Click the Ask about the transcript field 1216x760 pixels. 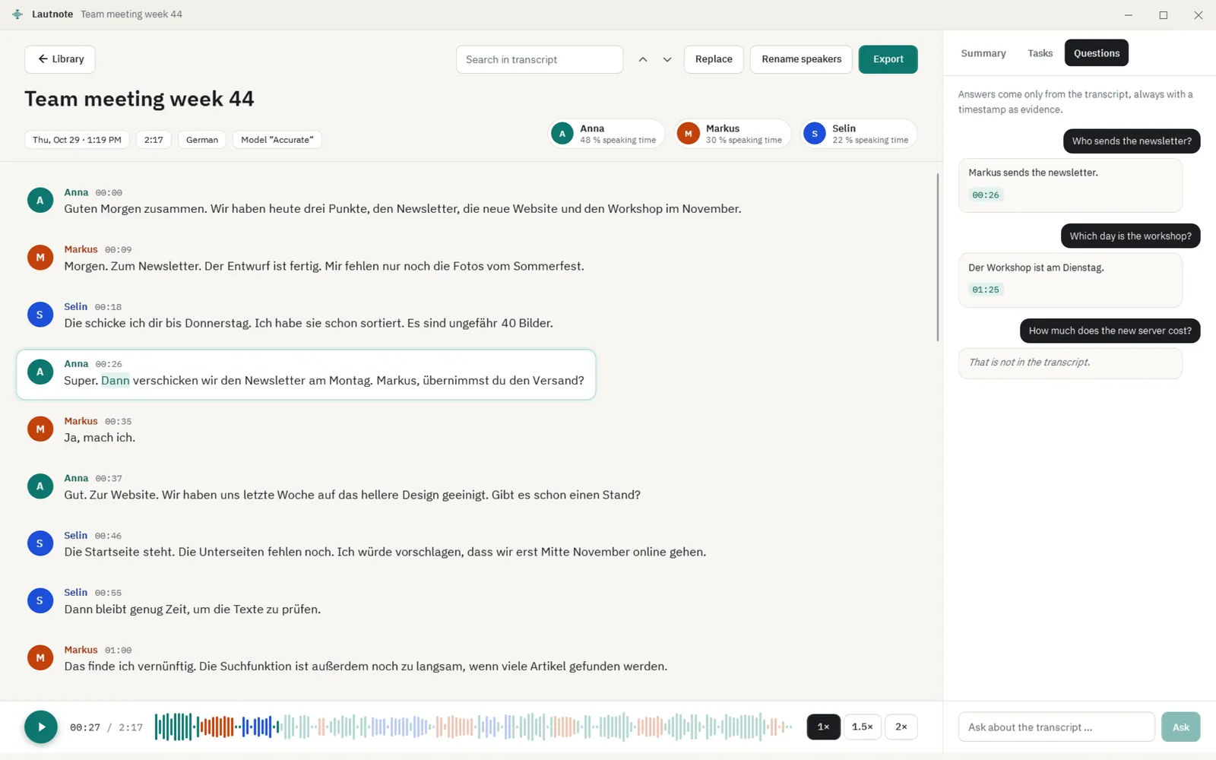(x=1056, y=727)
